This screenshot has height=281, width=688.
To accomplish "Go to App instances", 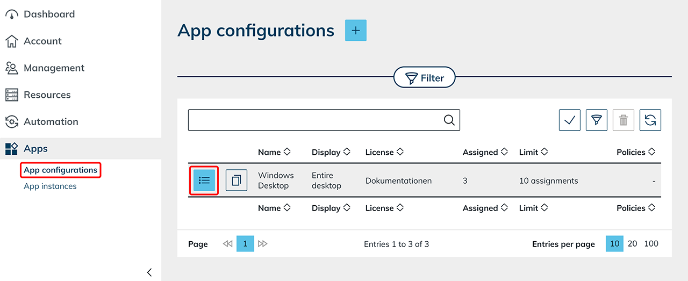I will pyautogui.click(x=50, y=186).
